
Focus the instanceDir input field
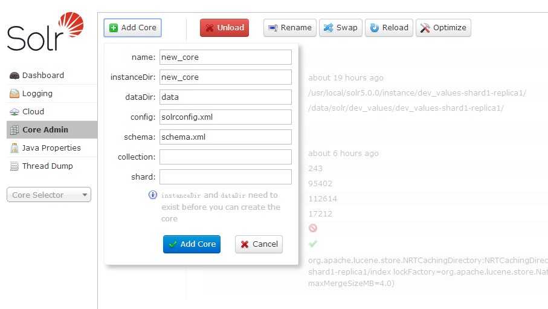pyautogui.click(x=225, y=77)
